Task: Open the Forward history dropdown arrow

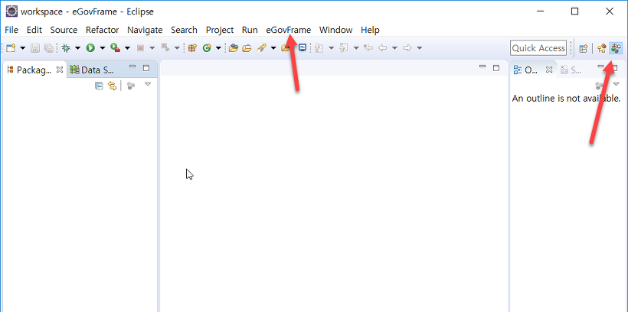Action: pyautogui.click(x=420, y=48)
